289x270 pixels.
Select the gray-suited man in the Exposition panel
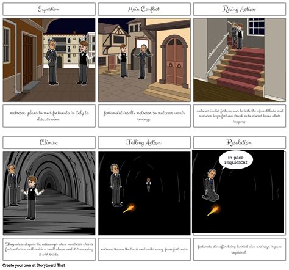(x=52, y=62)
